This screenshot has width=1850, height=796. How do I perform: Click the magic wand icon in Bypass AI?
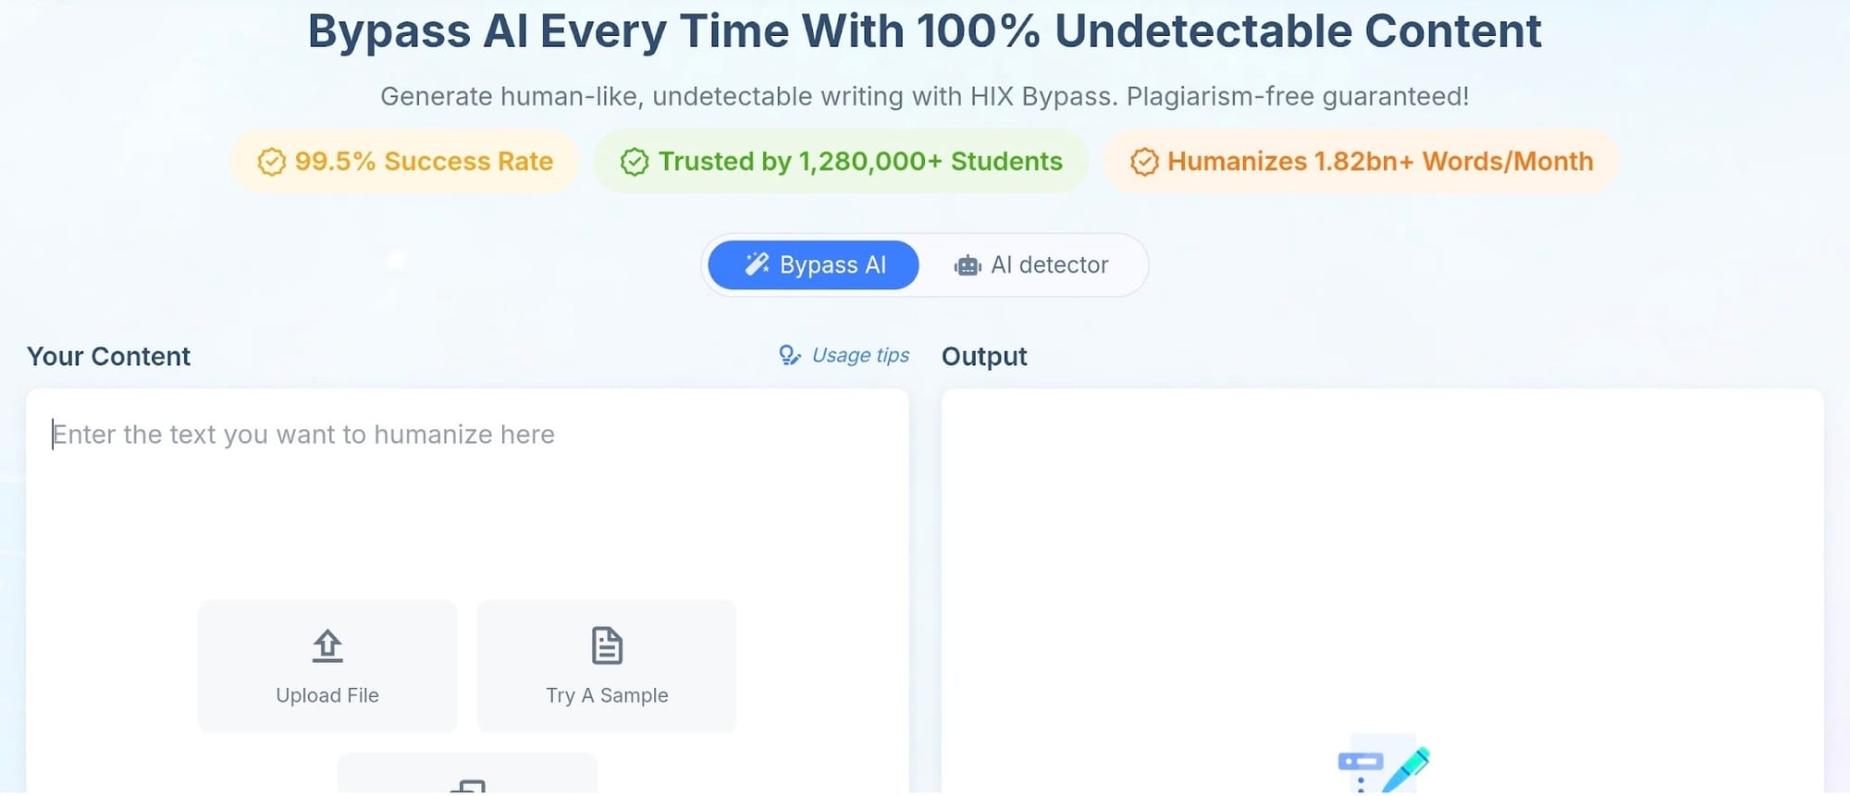[x=757, y=264]
